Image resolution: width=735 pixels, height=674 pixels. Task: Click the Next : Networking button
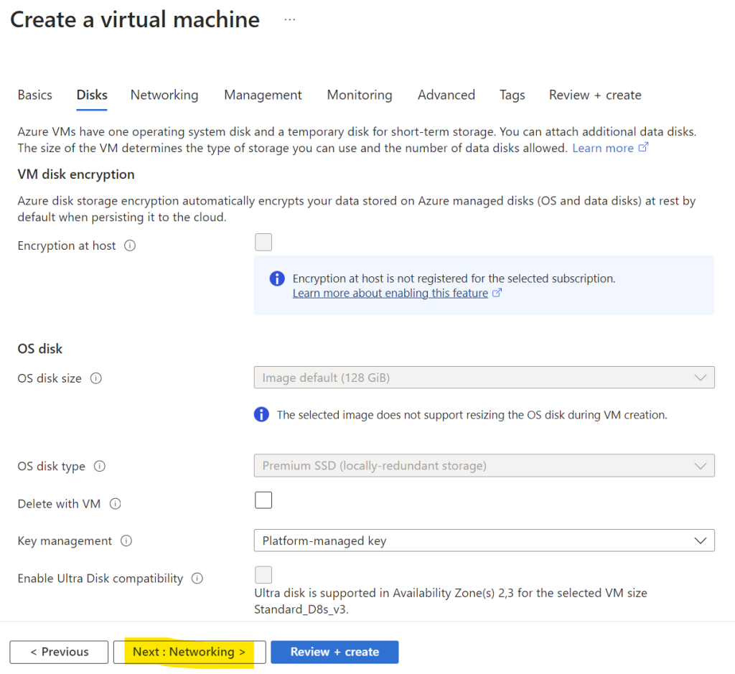[x=189, y=652]
